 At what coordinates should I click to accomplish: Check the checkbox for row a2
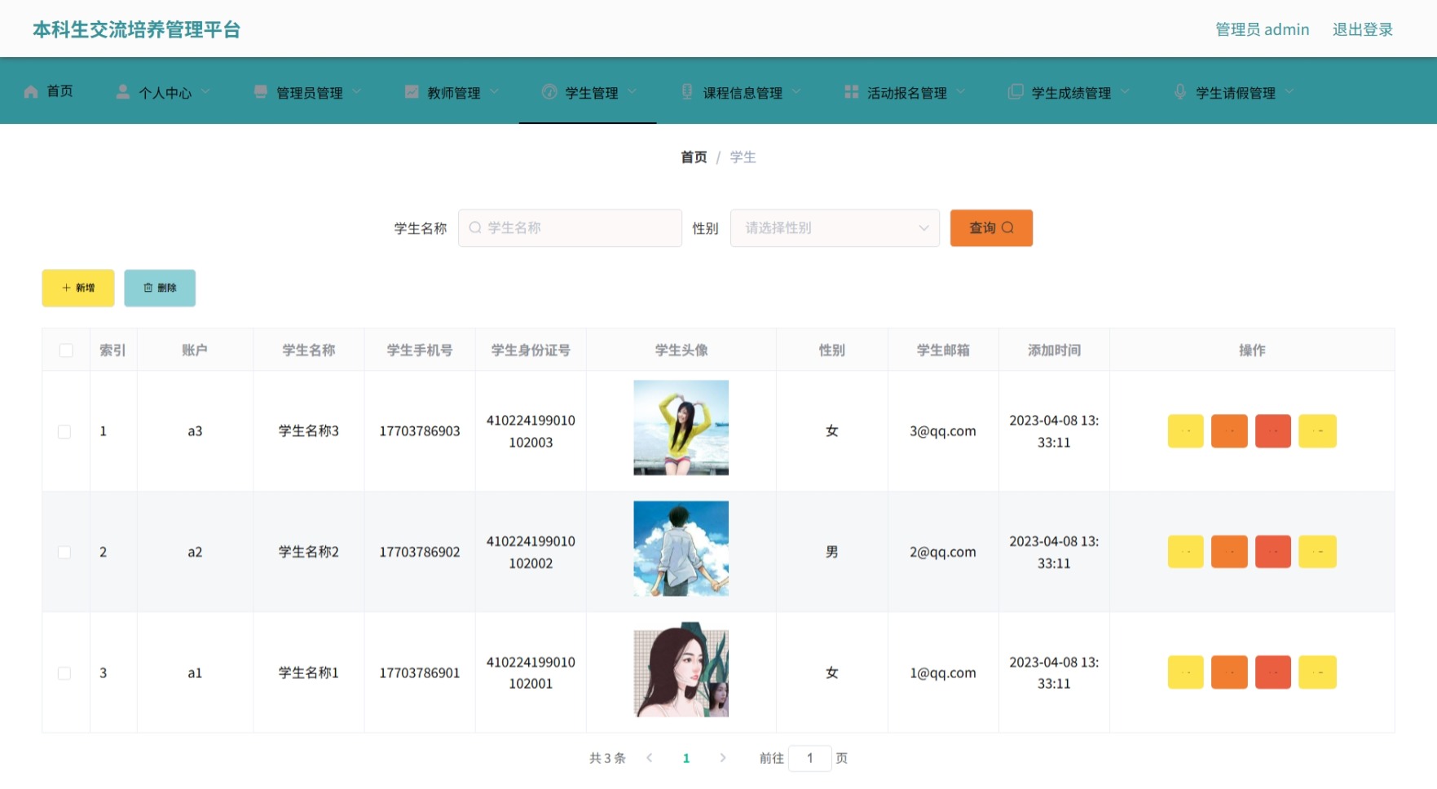pyautogui.click(x=64, y=553)
